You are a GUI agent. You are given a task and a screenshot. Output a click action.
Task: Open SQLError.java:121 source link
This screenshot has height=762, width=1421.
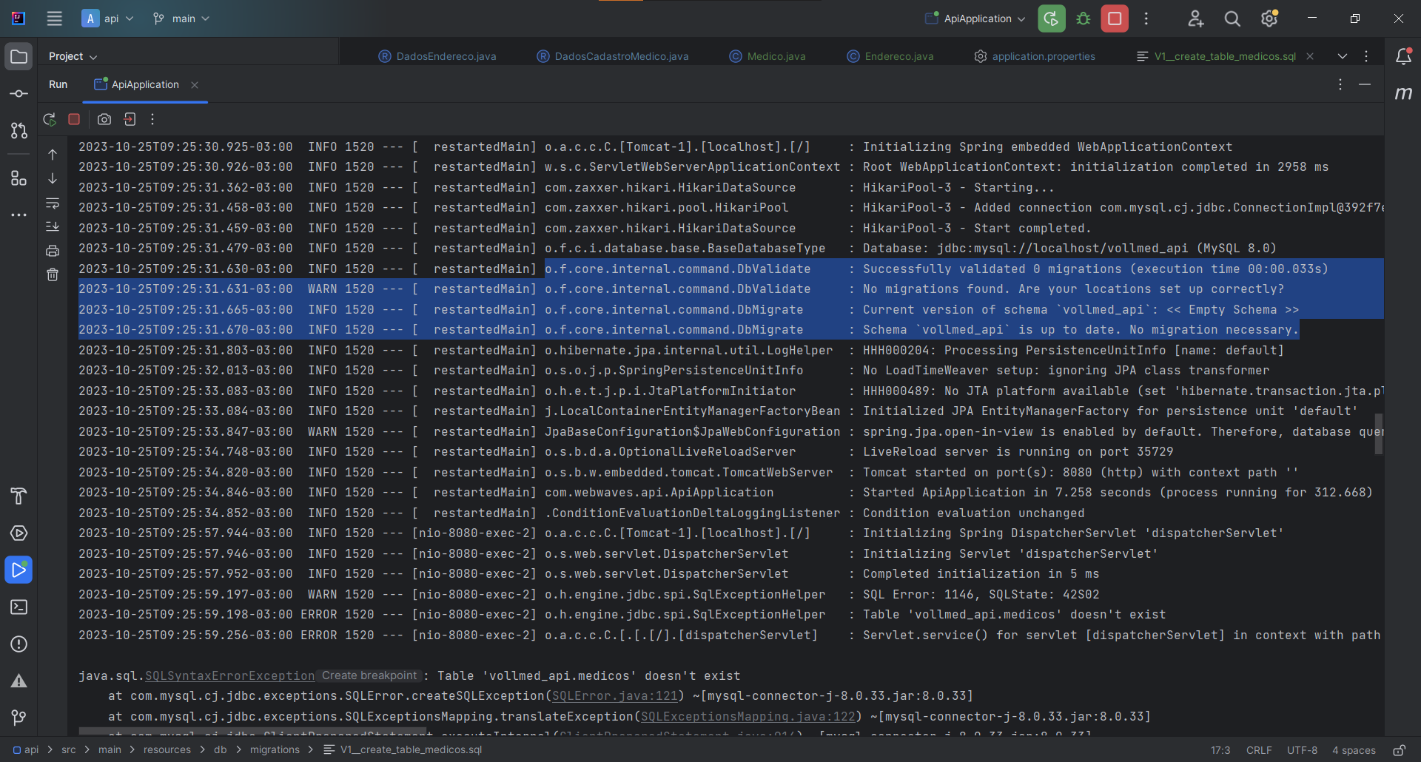click(x=614, y=696)
